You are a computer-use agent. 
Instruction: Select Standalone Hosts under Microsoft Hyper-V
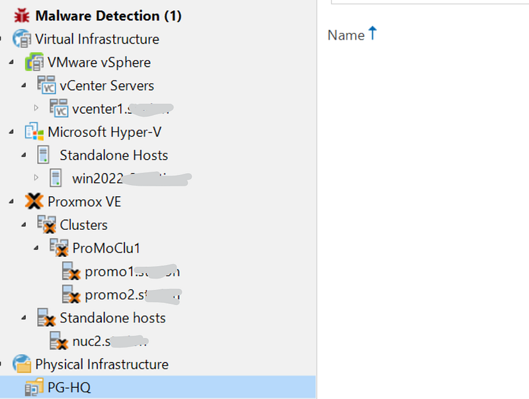[x=113, y=155]
